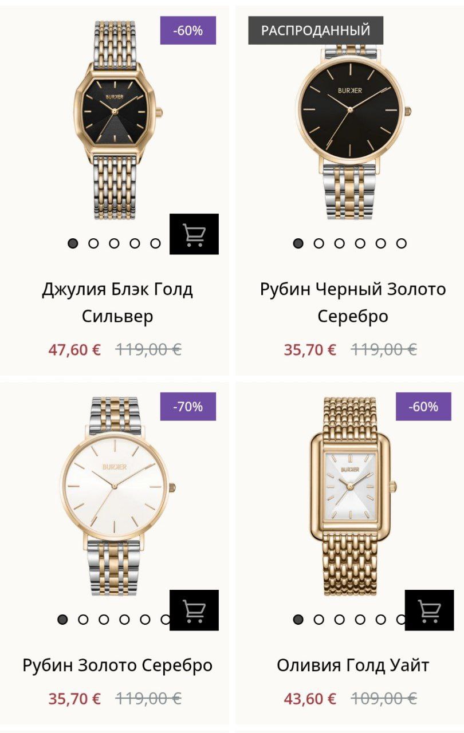Open Оливия Голд Уайт product title
The width and height of the screenshot is (464, 733).
[353, 665]
